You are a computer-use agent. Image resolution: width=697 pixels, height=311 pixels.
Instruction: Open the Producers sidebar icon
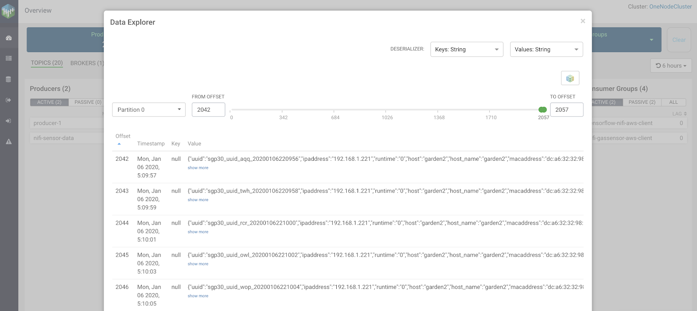coord(9,100)
